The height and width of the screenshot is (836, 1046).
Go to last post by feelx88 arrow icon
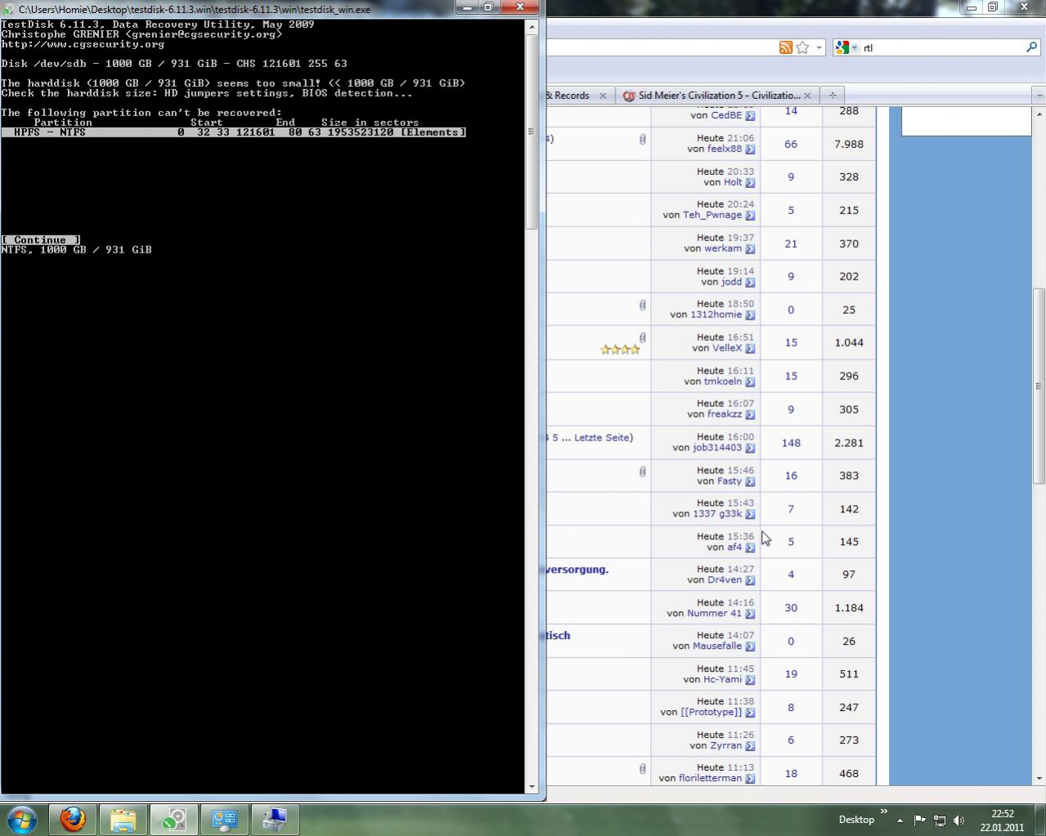[750, 150]
